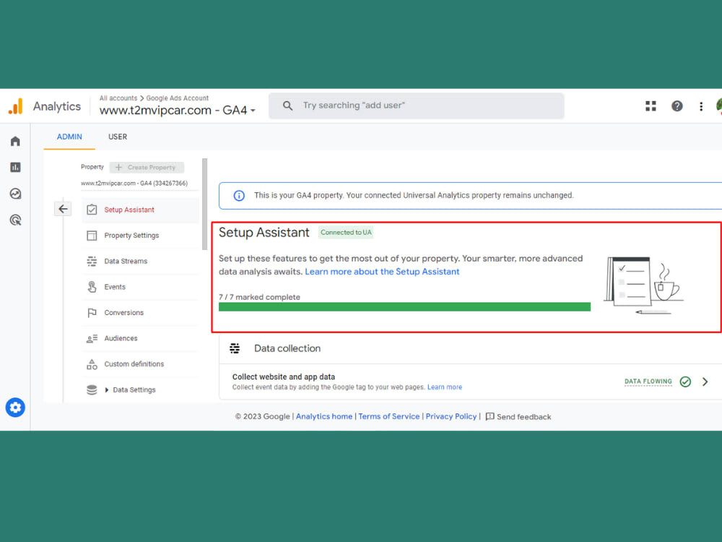
Task: Open the three-dot overflow menu
Action: (x=701, y=106)
